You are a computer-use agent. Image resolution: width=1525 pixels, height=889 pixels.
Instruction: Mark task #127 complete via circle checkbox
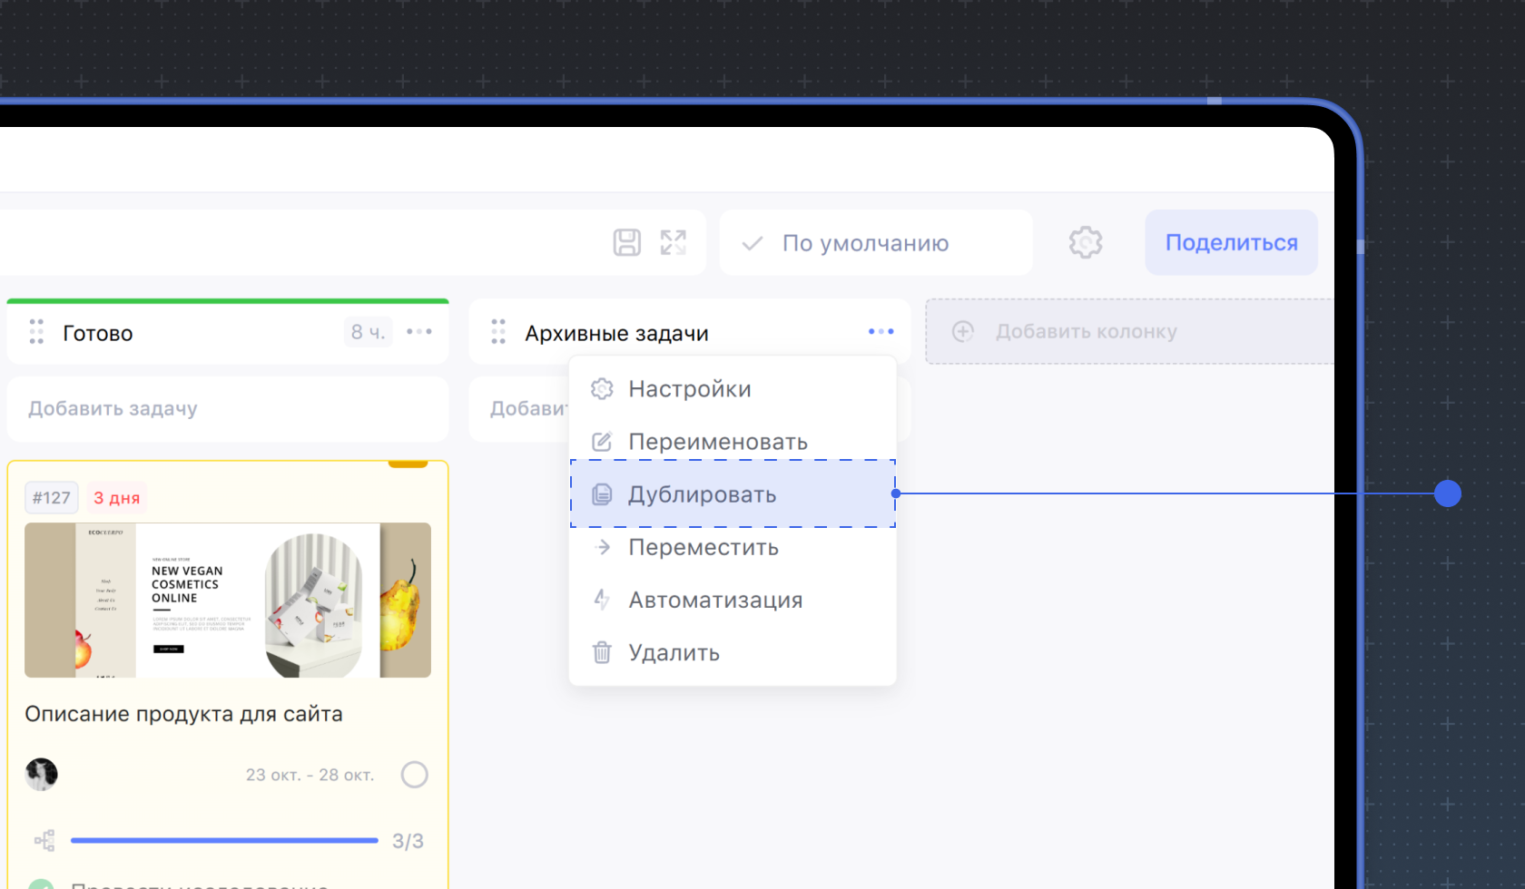tap(414, 775)
